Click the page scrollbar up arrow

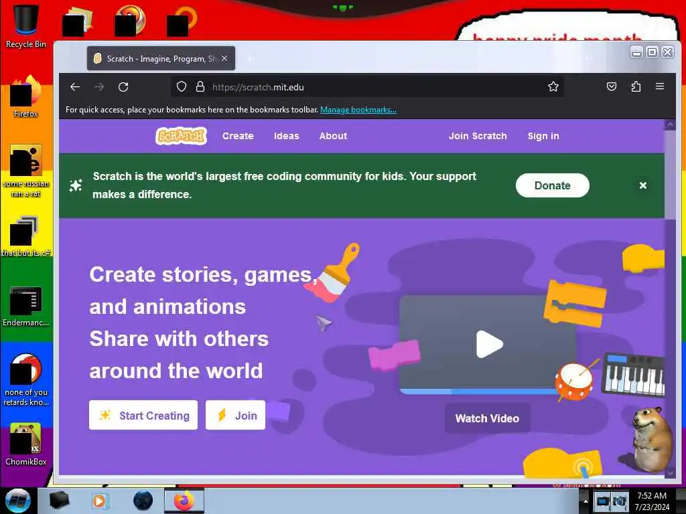tap(669, 125)
